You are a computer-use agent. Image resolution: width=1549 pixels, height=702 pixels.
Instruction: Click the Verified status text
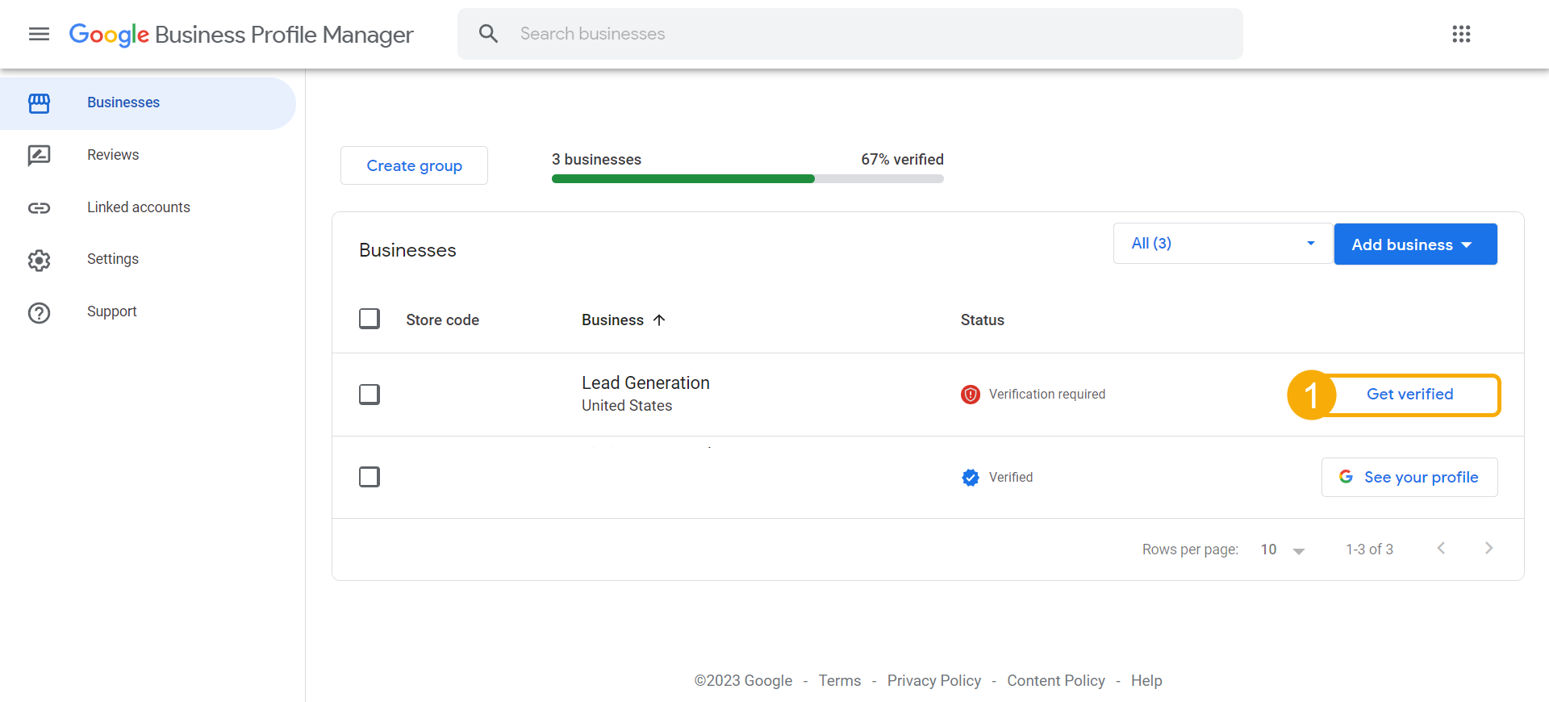click(1011, 478)
